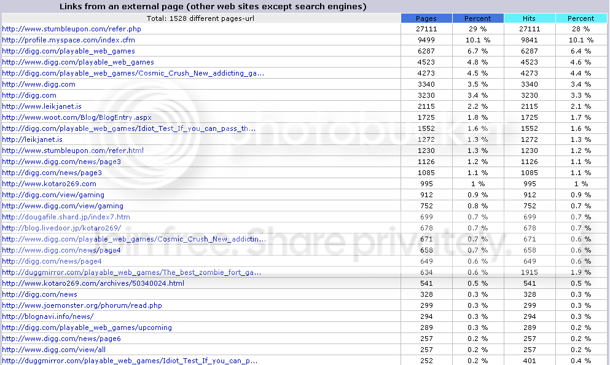The width and height of the screenshot is (610, 365).
Task: Open the http://www.leikjanet.is link
Action: pos(42,106)
